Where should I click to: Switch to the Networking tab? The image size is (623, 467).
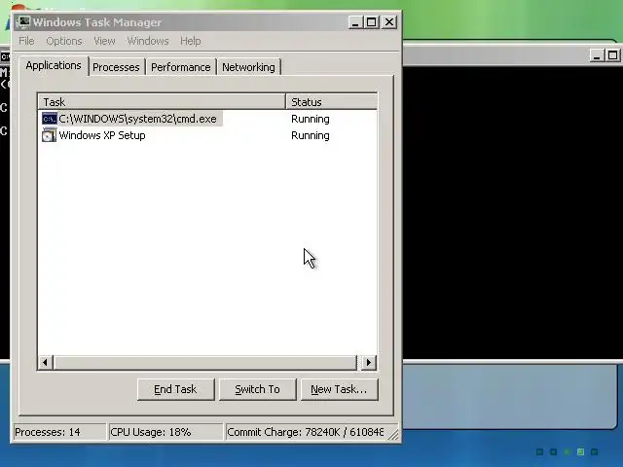(x=249, y=67)
